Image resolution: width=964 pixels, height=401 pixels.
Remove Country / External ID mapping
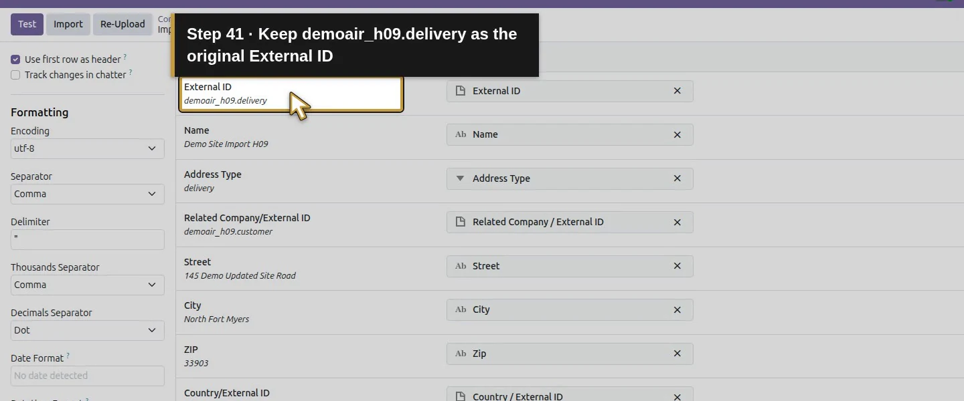point(677,397)
